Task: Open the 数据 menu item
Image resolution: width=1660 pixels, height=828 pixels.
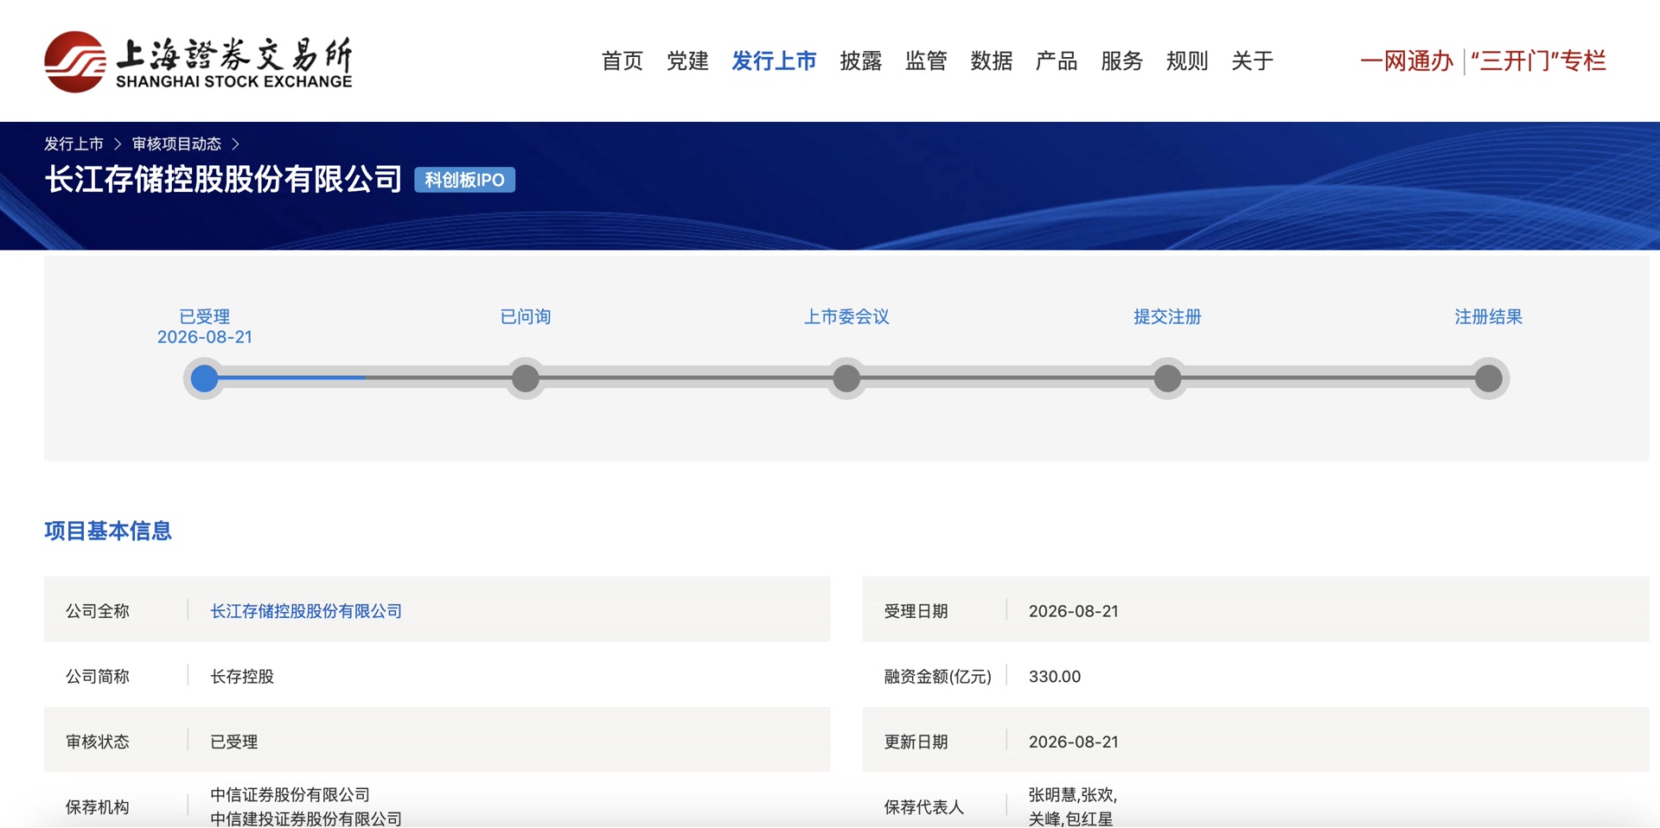Action: (x=992, y=61)
